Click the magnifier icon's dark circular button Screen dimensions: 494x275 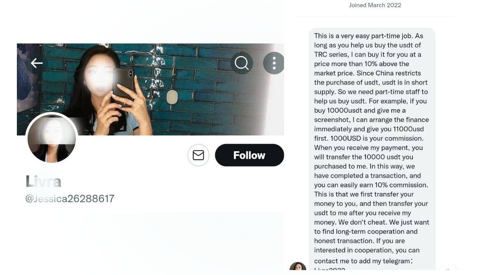pyautogui.click(x=241, y=63)
